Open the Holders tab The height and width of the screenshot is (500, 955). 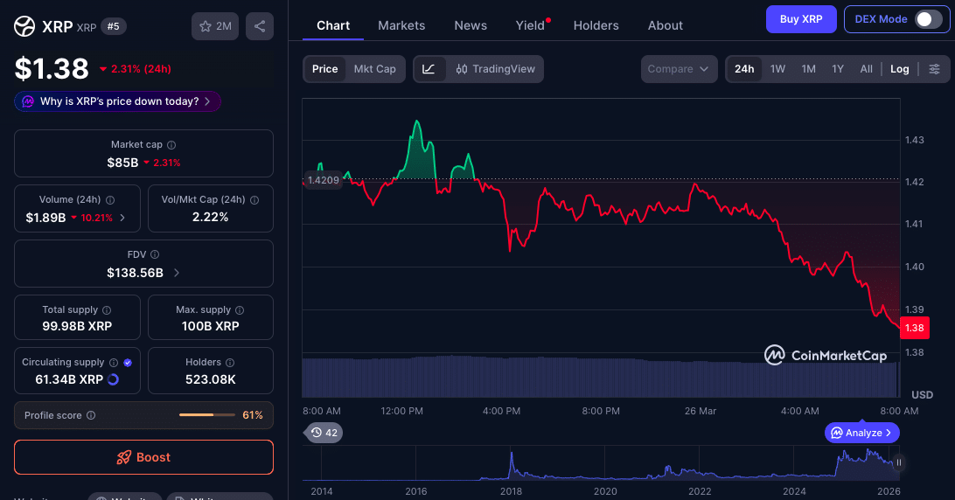click(x=596, y=25)
